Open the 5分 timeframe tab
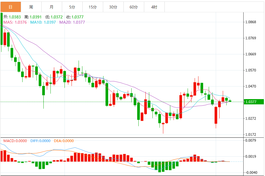Viewport: 265px width, 176px height. [72, 7]
